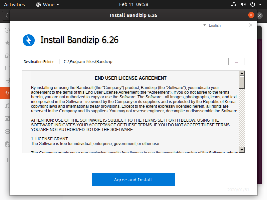Open the English language dropdown
The width and height of the screenshot is (267, 200).
212,25
